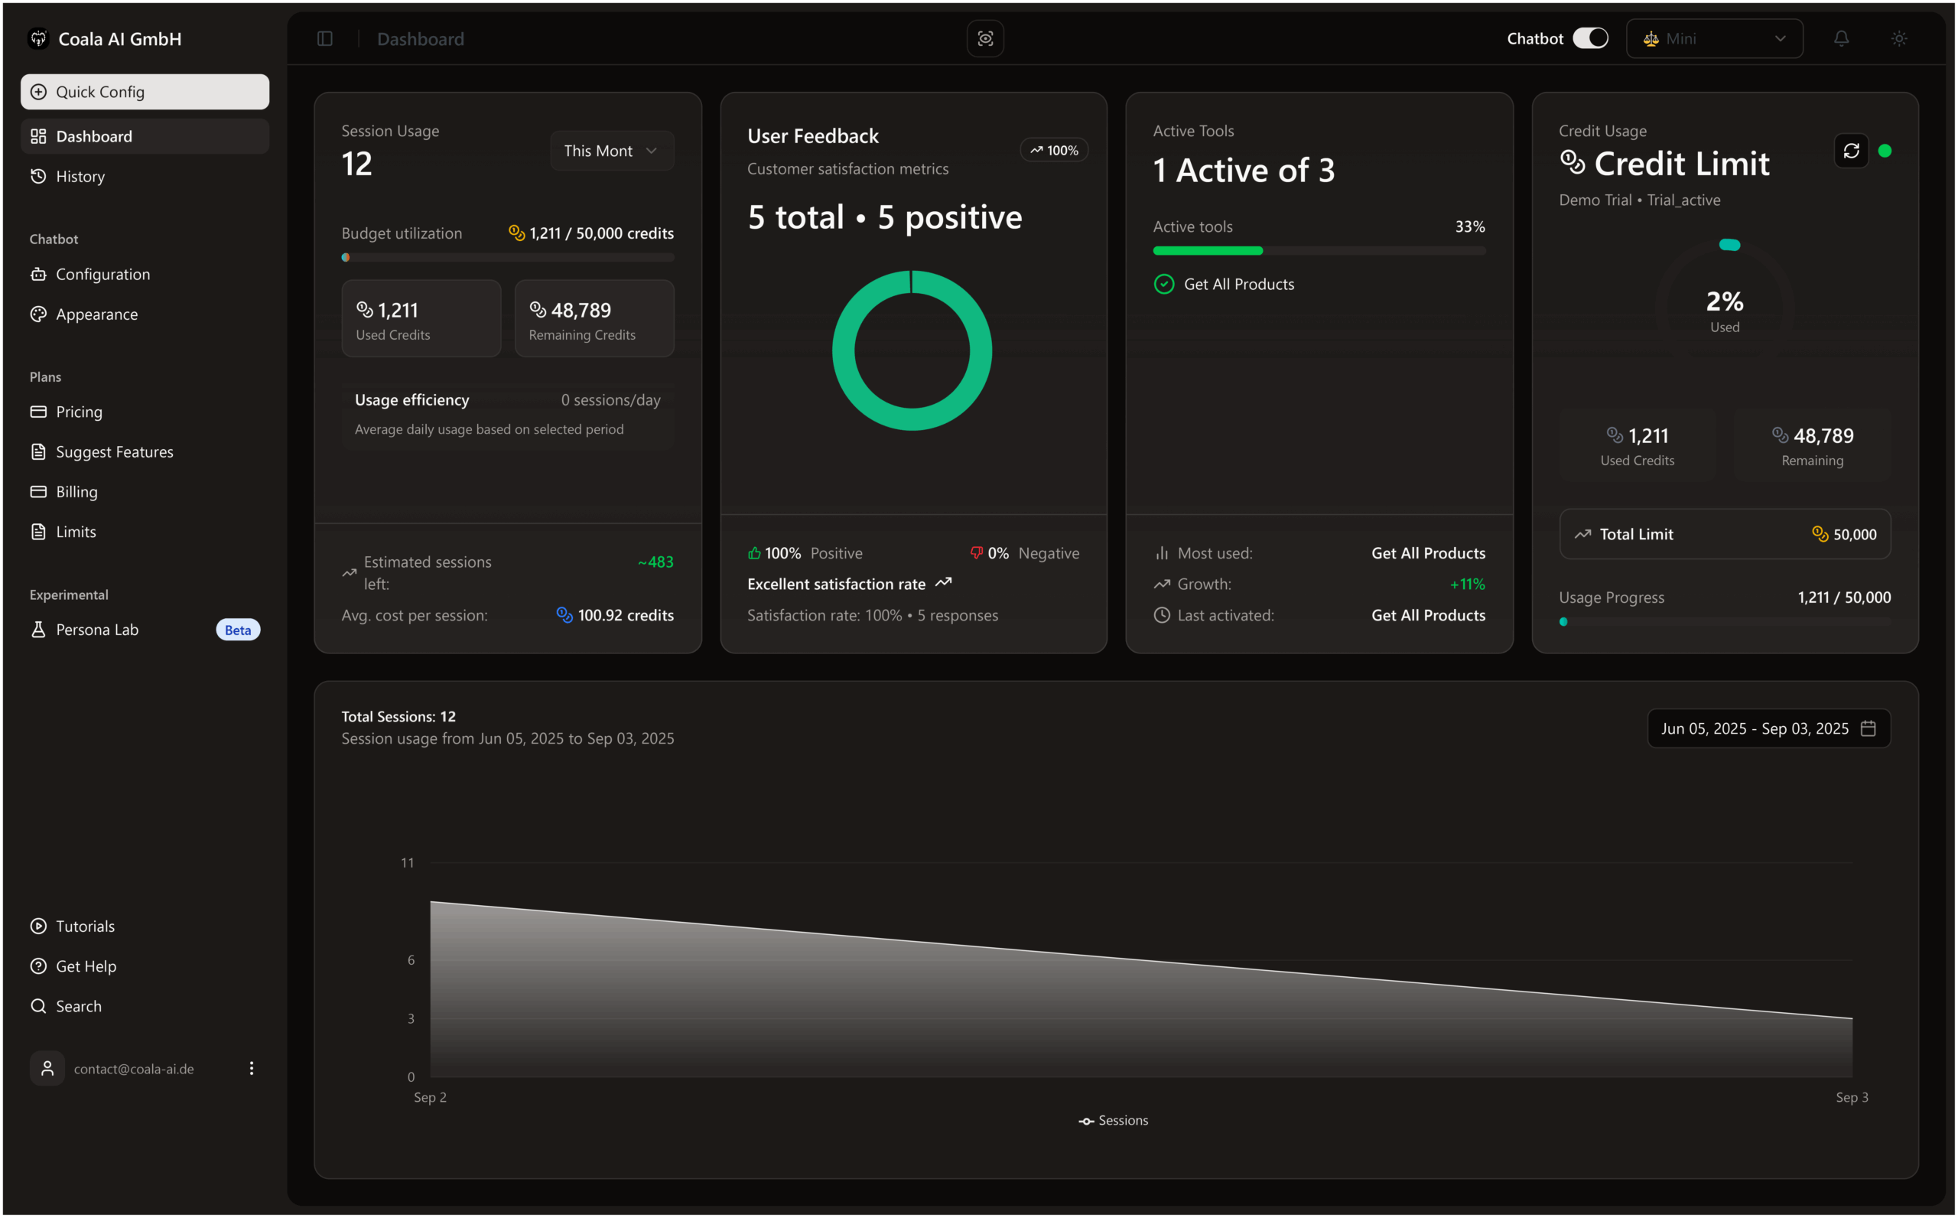Image resolution: width=1958 pixels, height=1218 pixels.
Task: Click the calendar icon in date range
Action: [1868, 728]
